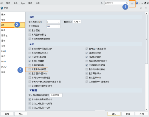The width and height of the screenshot is (149, 117).
Task: Switch to the CAM settings category
Action: point(3,51)
